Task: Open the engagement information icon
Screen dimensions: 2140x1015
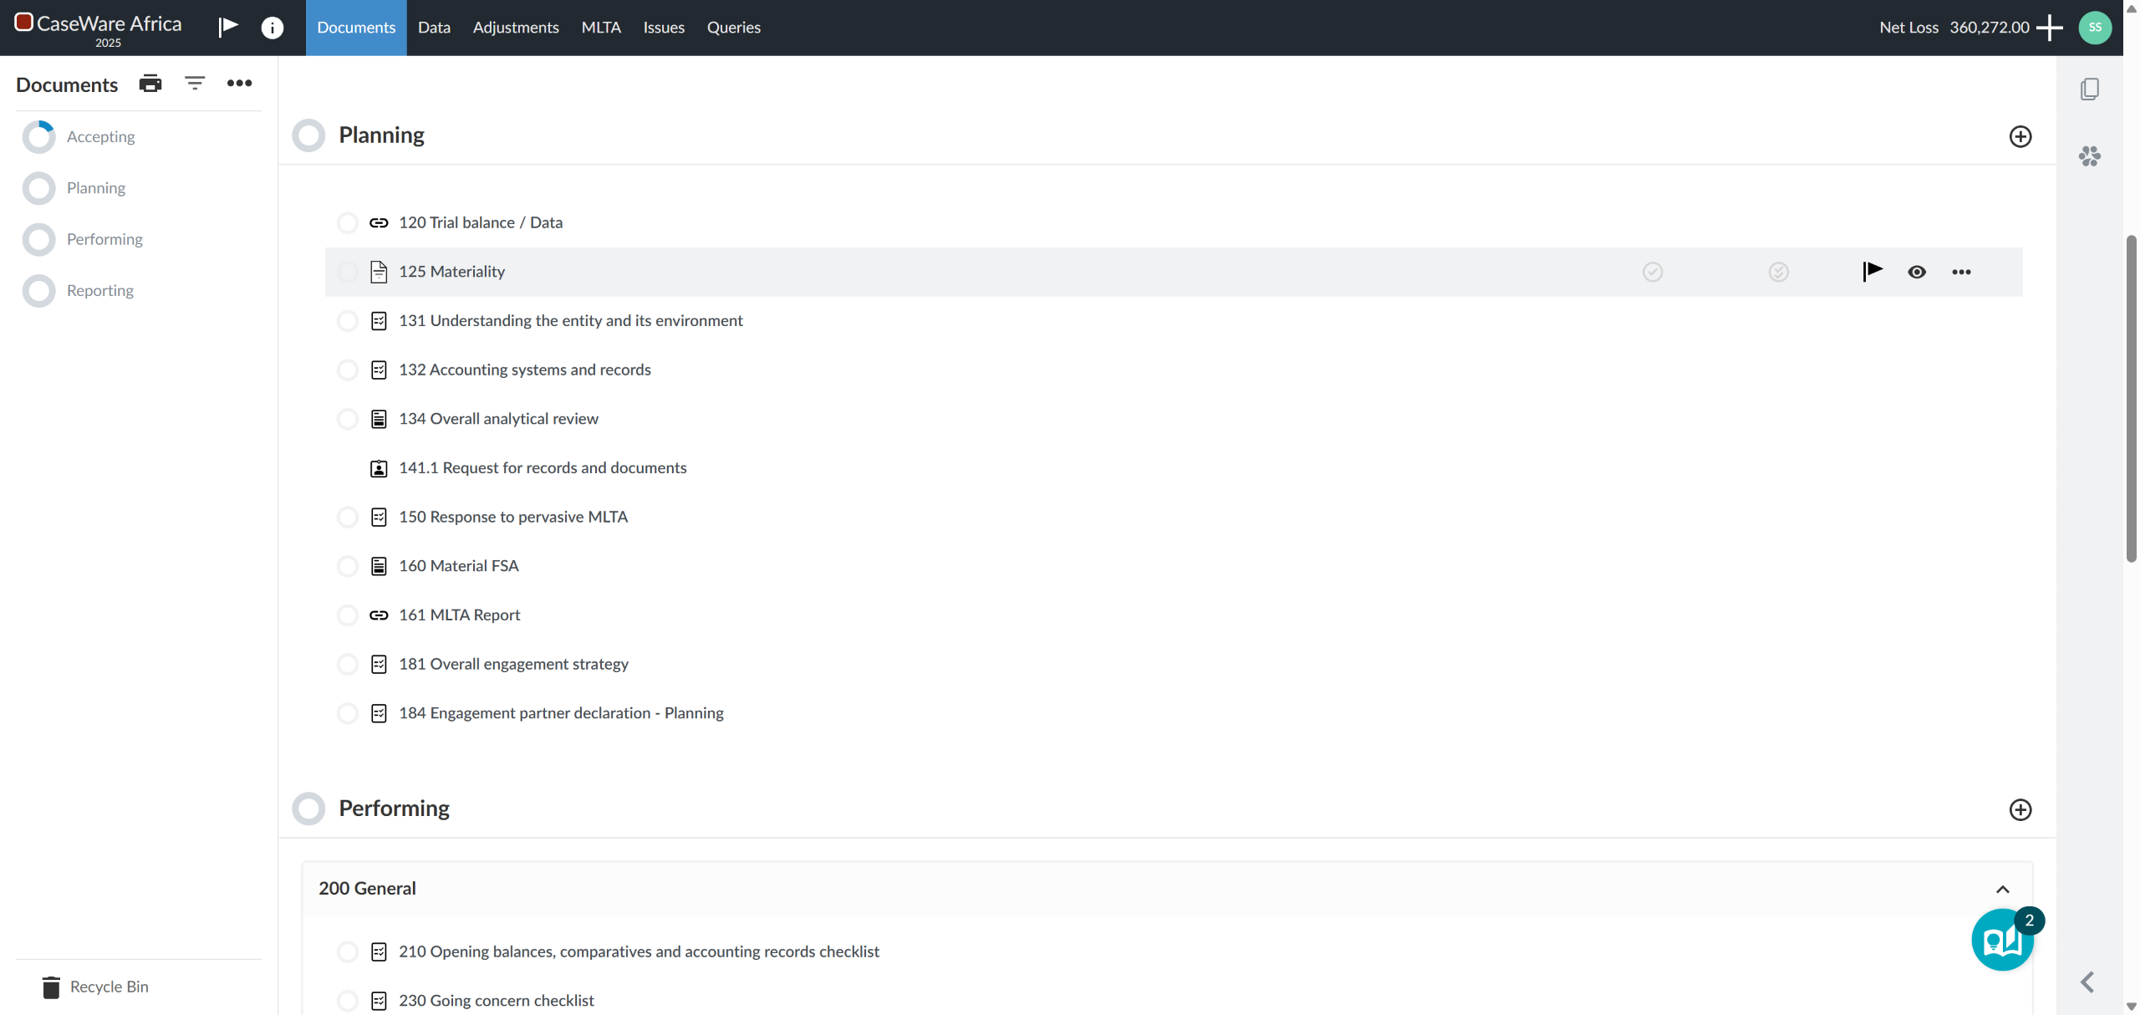Action: tap(272, 28)
